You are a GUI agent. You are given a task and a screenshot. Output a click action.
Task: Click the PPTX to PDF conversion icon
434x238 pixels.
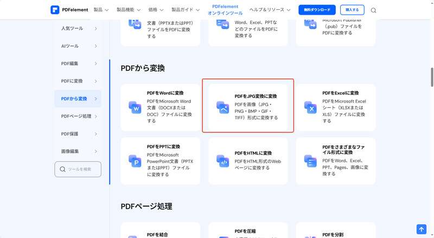point(135,24)
